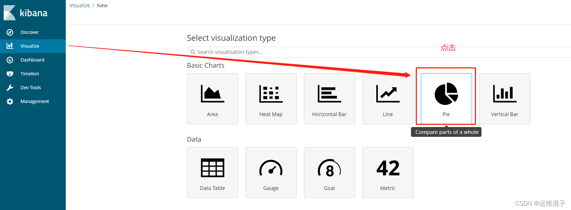Click the Dashboard gauge icon
Image resolution: width=571 pixels, height=210 pixels.
[x=10, y=60]
